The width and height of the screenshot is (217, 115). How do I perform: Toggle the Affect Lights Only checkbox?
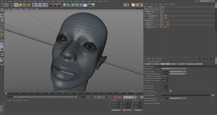coord(162,101)
